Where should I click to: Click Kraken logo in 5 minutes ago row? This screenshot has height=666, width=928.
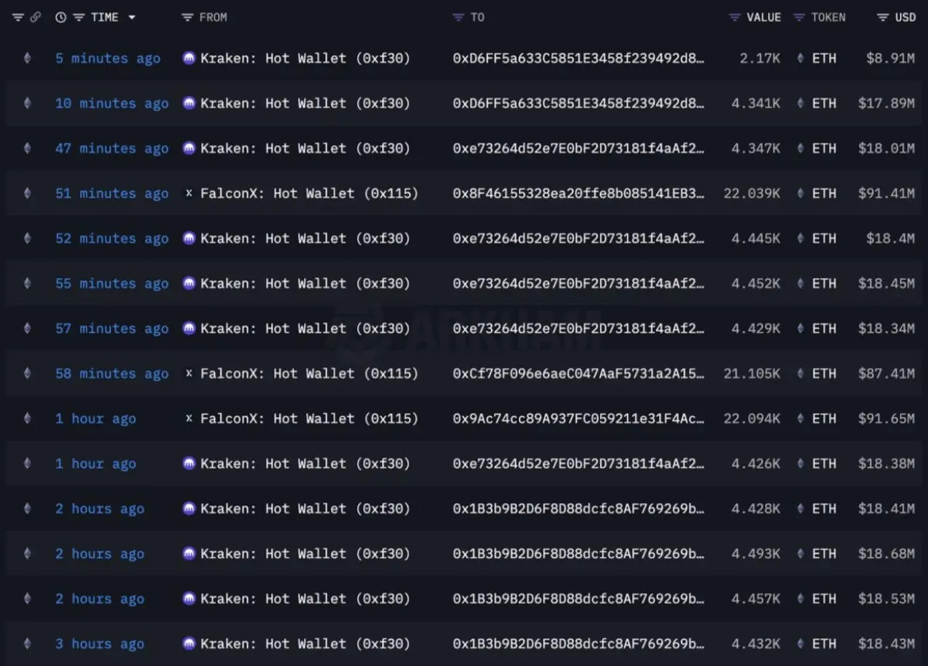pos(189,58)
